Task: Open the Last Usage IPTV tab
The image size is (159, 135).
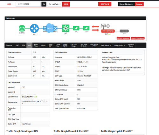Action: 94,45
